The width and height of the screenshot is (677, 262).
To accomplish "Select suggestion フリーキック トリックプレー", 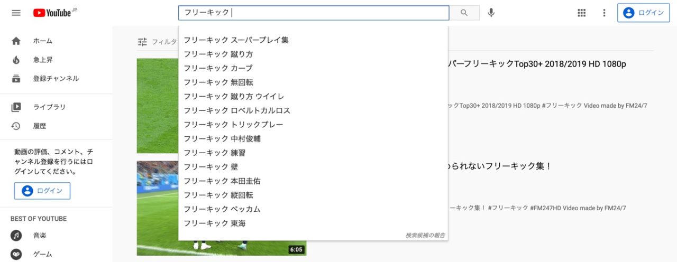I will [x=313, y=125].
